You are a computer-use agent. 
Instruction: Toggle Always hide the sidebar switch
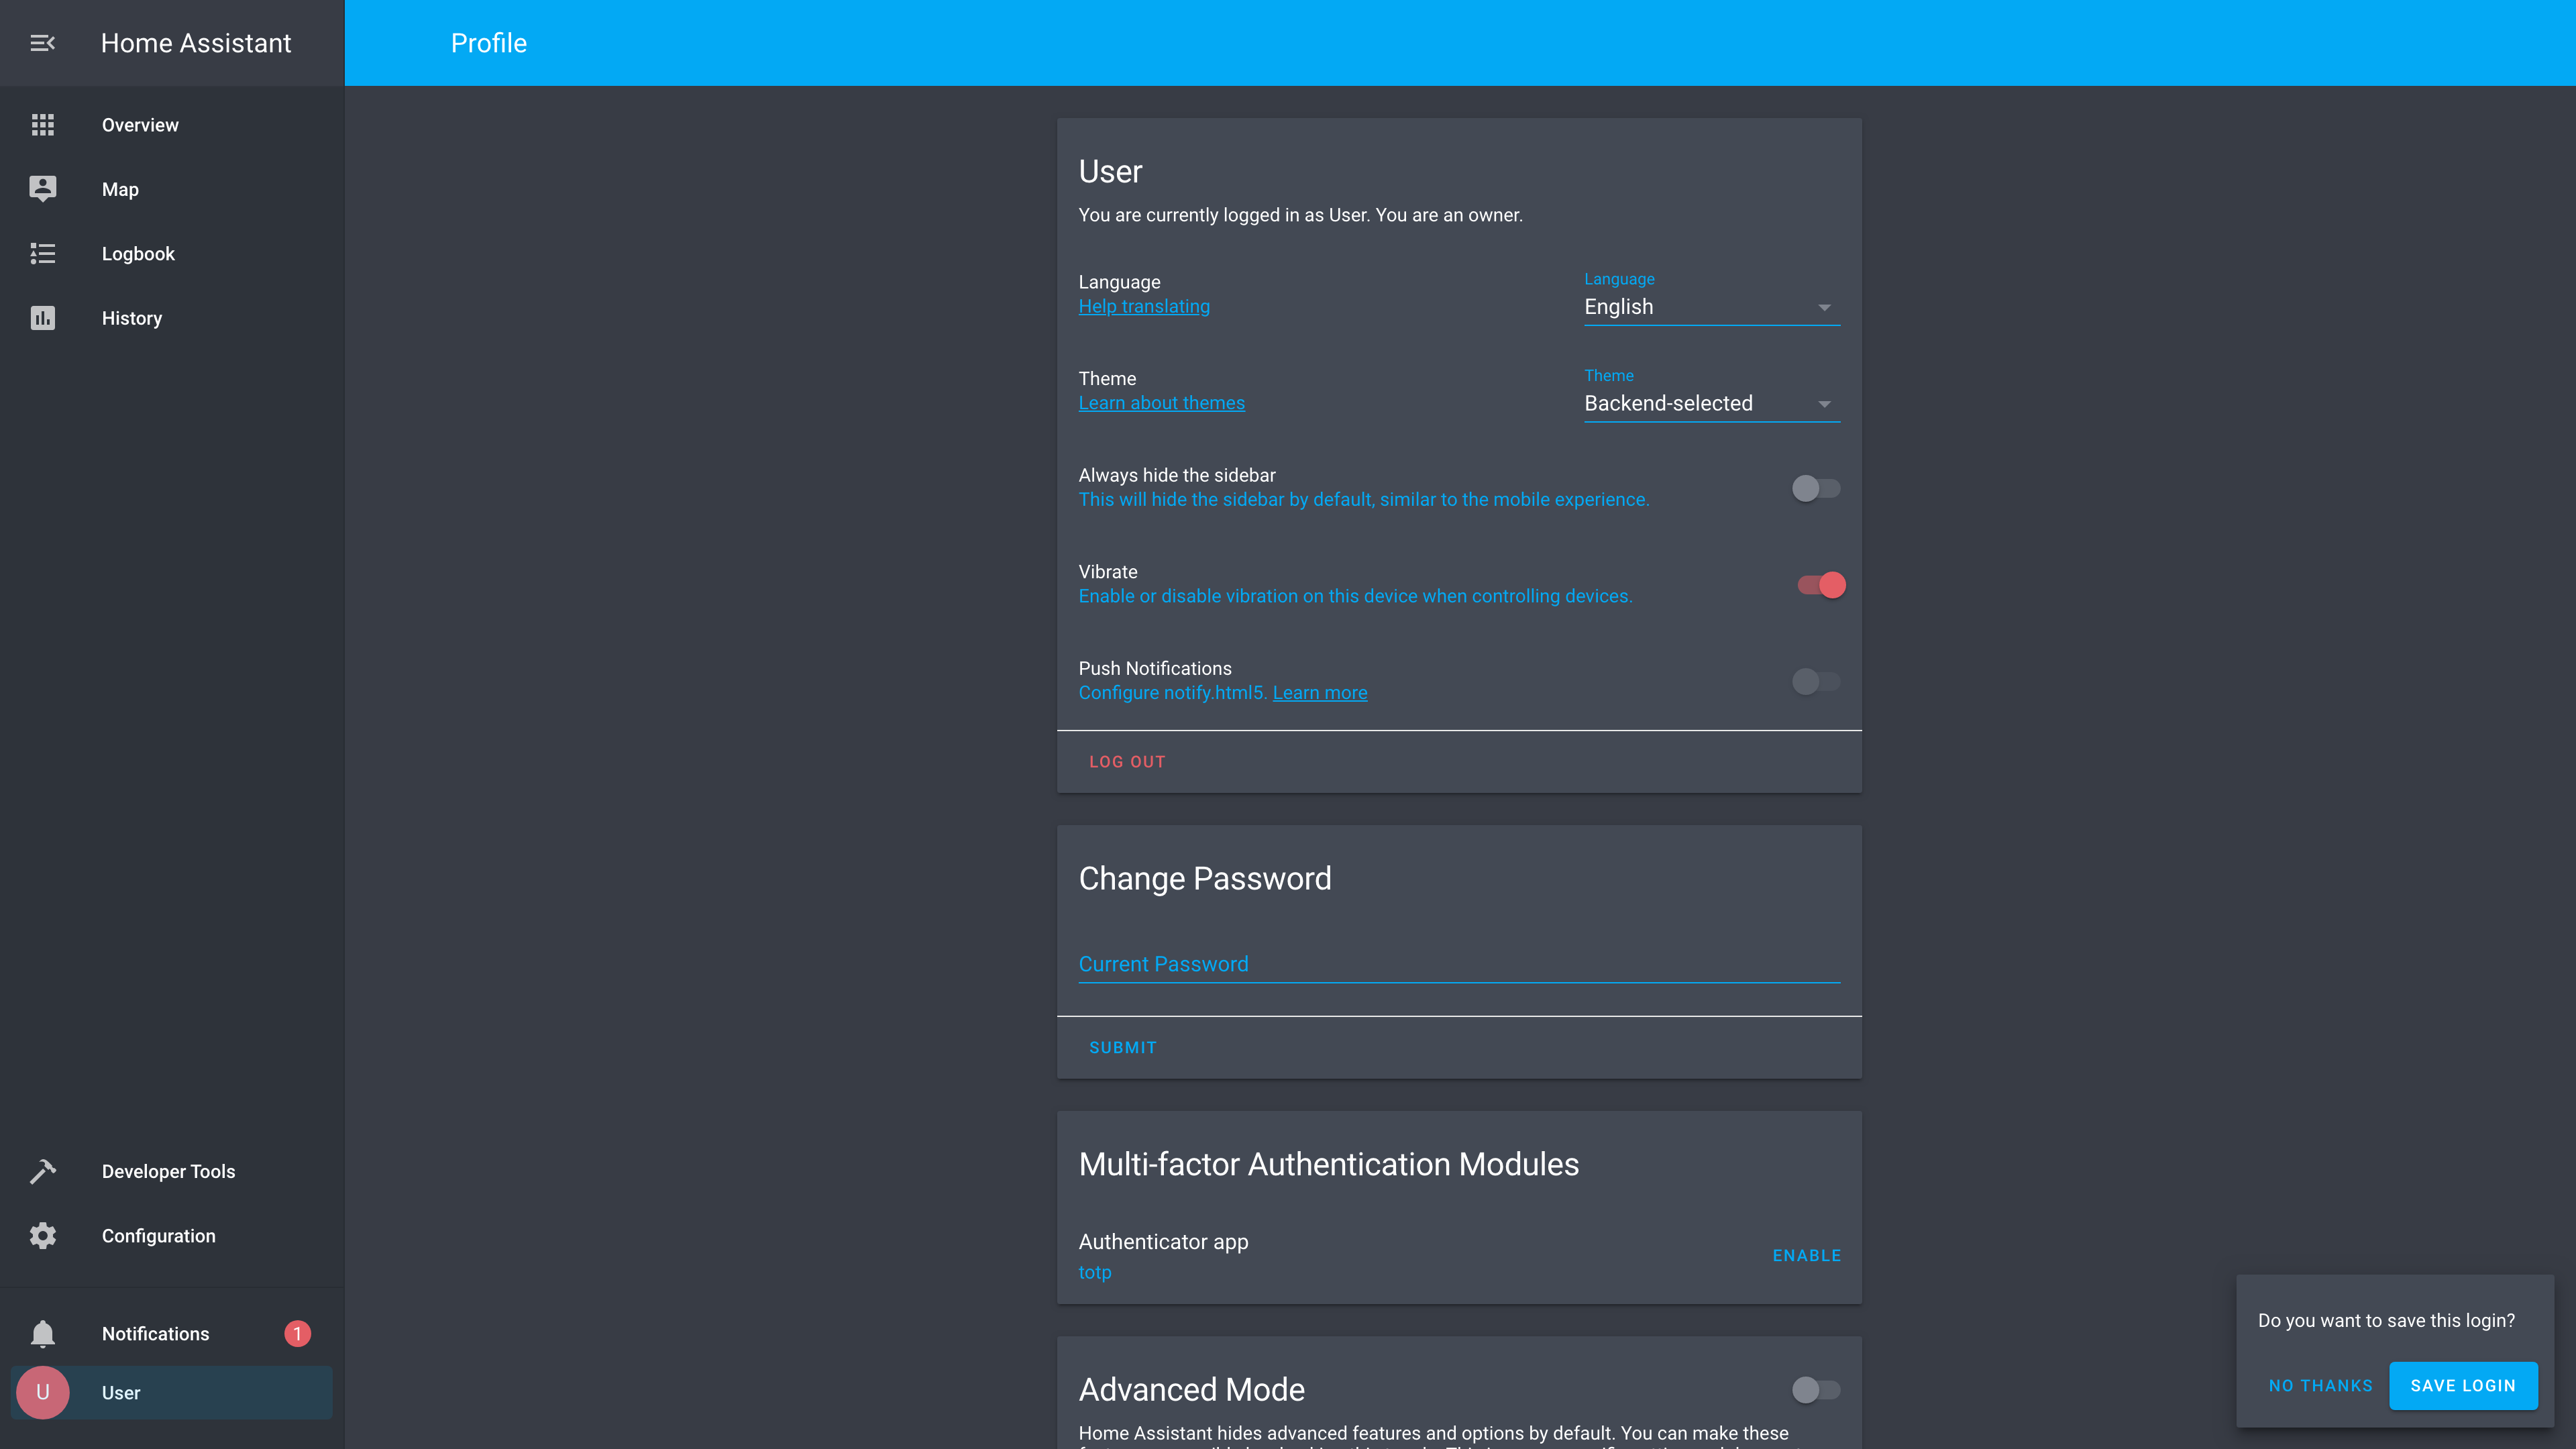tap(1816, 488)
